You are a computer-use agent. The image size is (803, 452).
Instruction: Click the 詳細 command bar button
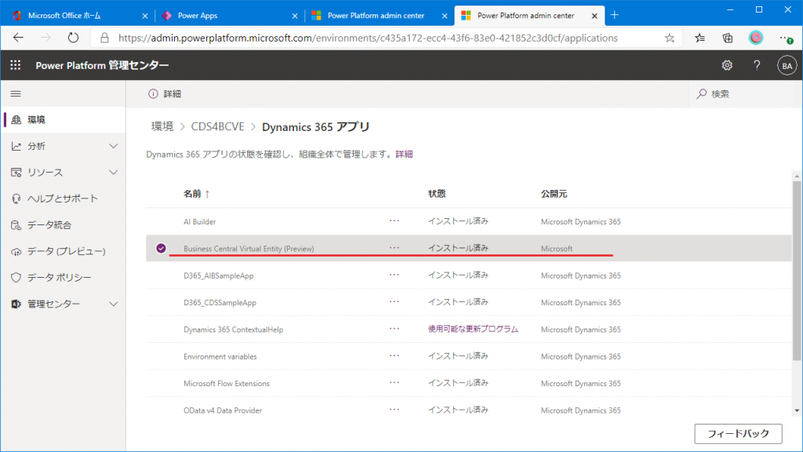coord(165,94)
